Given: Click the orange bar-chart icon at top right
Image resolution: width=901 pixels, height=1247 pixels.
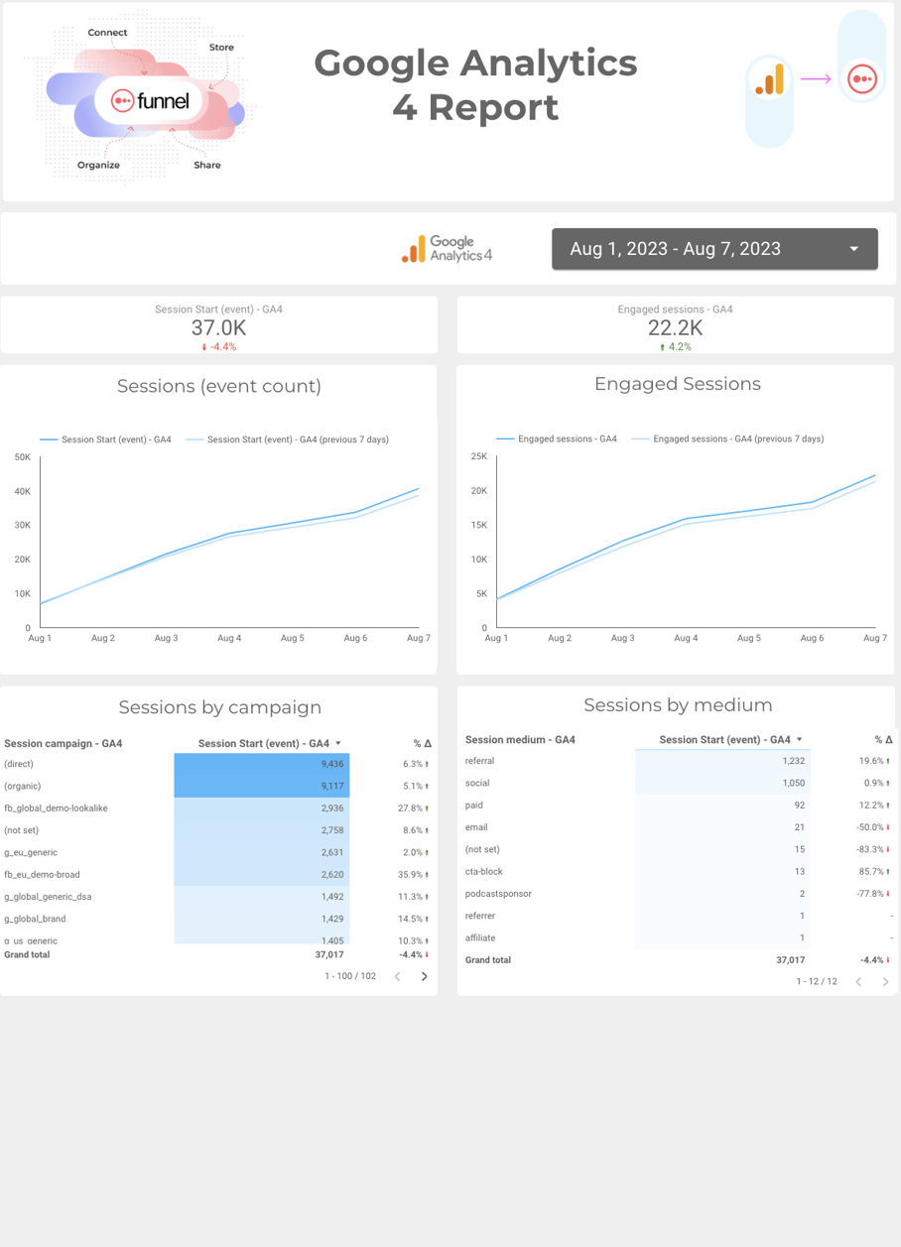Looking at the screenshot, I should [769, 79].
